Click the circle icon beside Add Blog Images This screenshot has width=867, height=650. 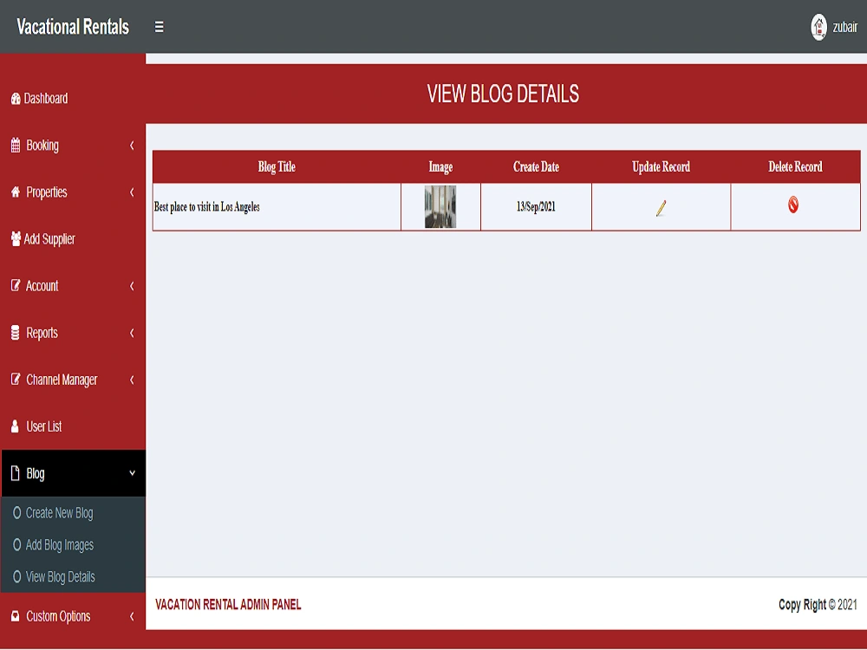click(16, 545)
